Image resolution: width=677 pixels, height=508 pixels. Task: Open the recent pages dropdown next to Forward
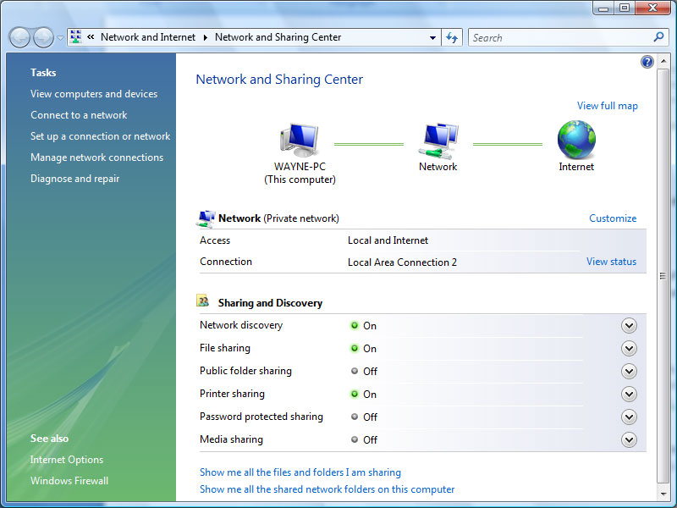pos(60,38)
